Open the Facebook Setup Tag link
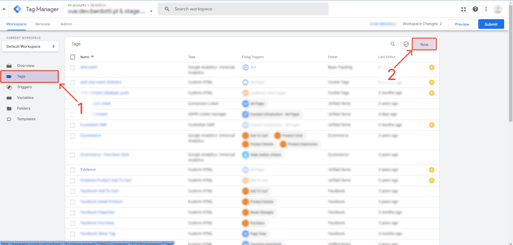Image resolution: width=513 pixels, height=245 pixels. coord(98,233)
